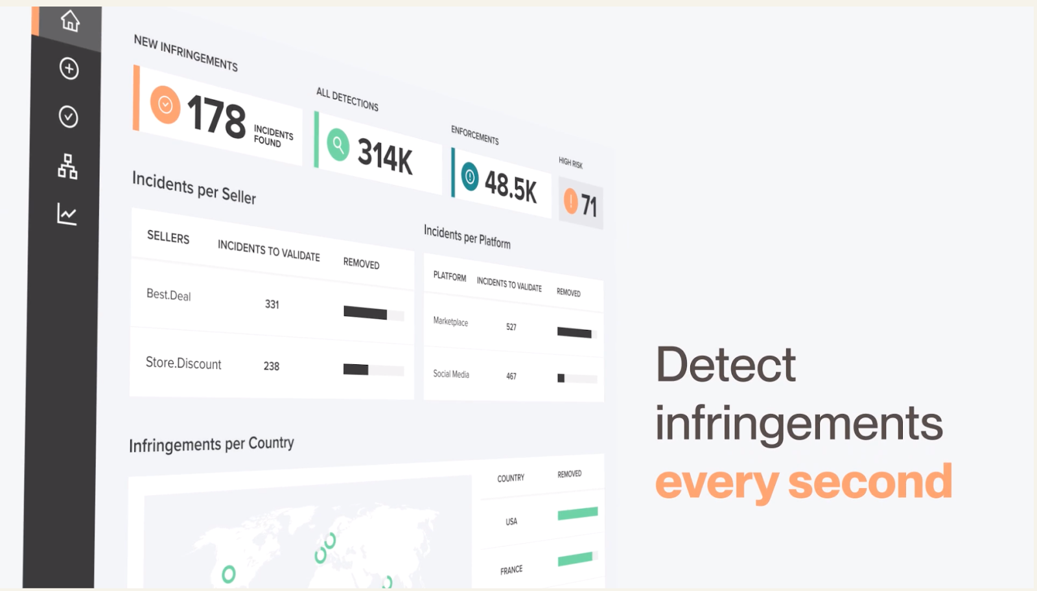Click the orange icon beside 178
This screenshot has height=591, width=1037.
point(165,104)
